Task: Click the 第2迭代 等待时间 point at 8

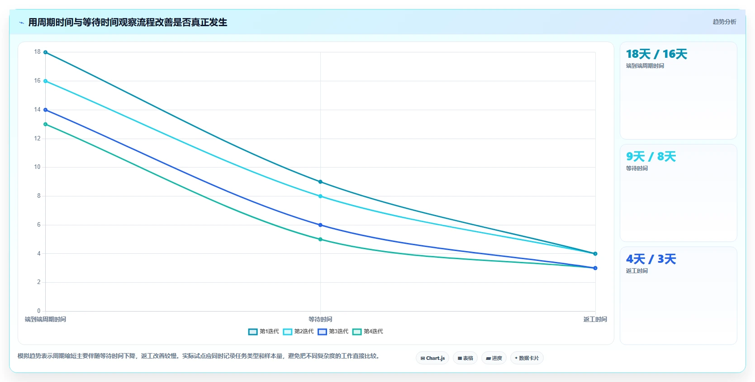Action: pyautogui.click(x=320, y=196)
